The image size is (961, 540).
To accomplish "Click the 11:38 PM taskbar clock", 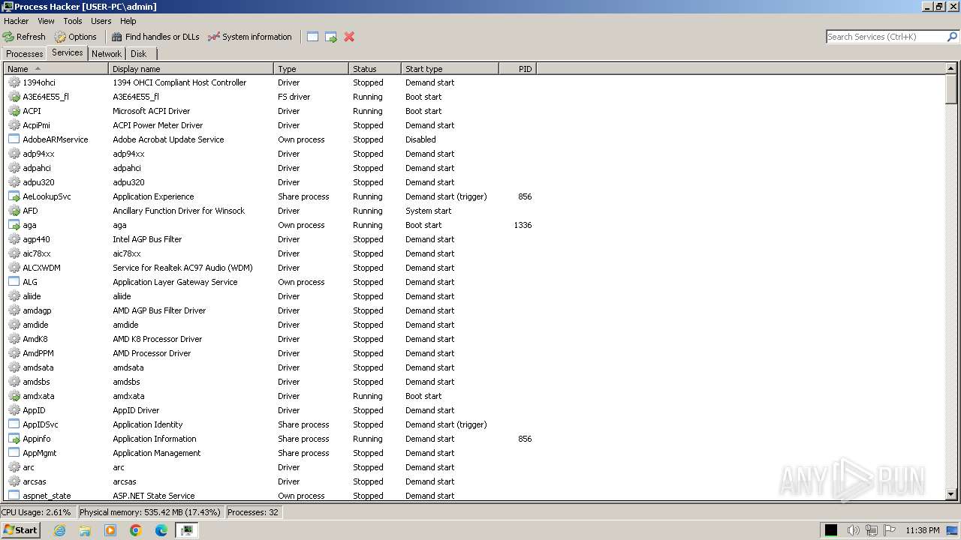I will point(923,530).
